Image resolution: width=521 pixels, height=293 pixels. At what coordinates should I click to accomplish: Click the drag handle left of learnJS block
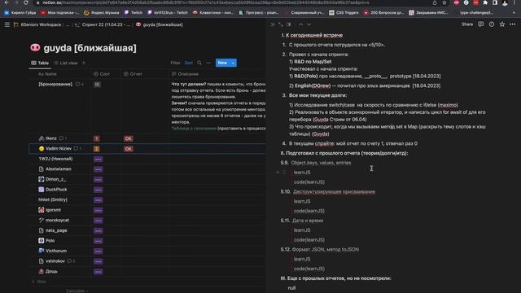[x=284, y=172]
